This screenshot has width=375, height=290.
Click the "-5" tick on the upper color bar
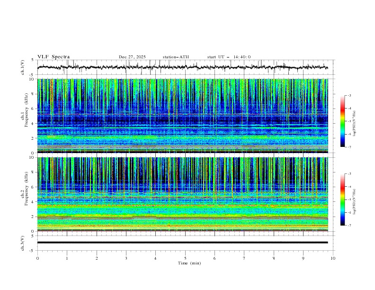pos(349,121)
